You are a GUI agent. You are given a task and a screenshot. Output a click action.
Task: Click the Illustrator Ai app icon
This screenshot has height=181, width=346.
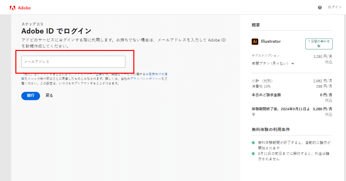tap(255, 42)
